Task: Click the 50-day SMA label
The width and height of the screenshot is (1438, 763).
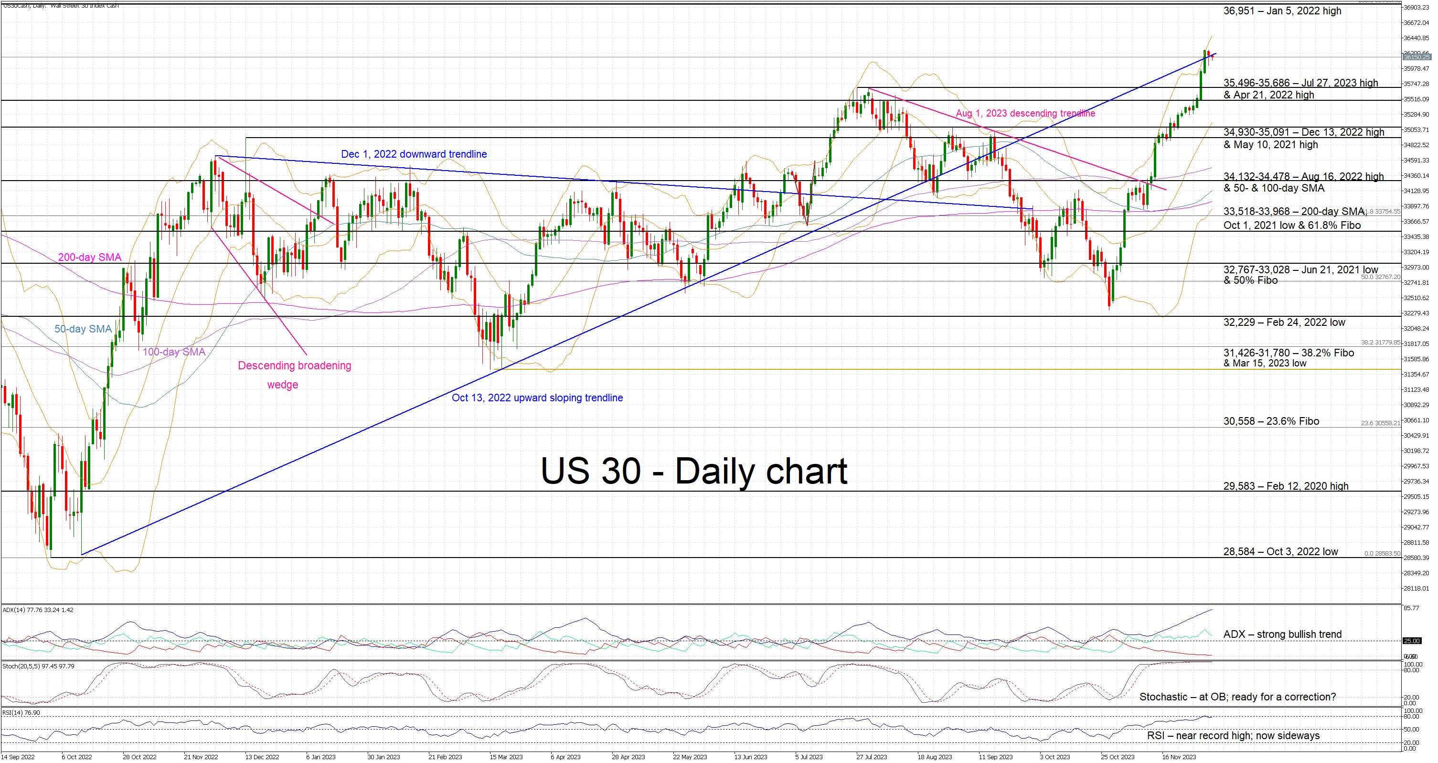Action: (x=83, y=329)
